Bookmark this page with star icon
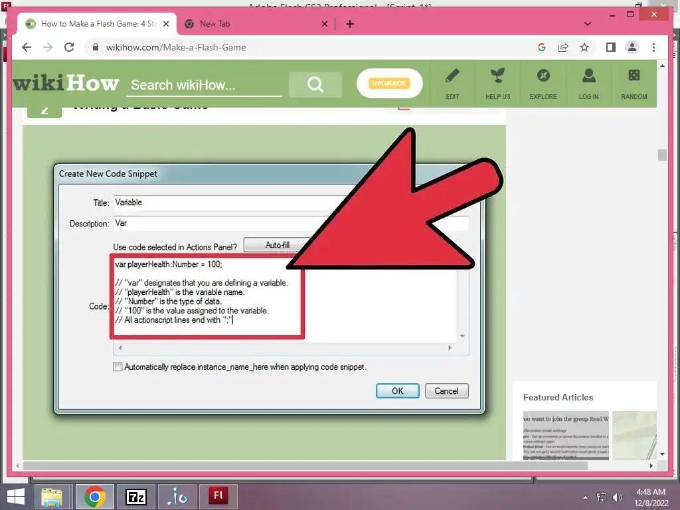The image size is (680, 510). (584, 47)
